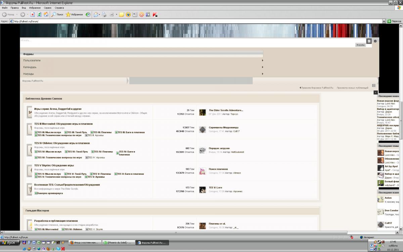403x252 pixels.
Task: Close the sidebar with the dark X button
Action: 376,92
